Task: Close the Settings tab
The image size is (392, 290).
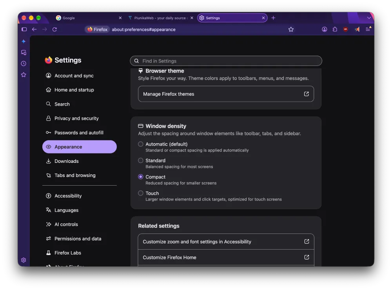Action: [263, 18]
